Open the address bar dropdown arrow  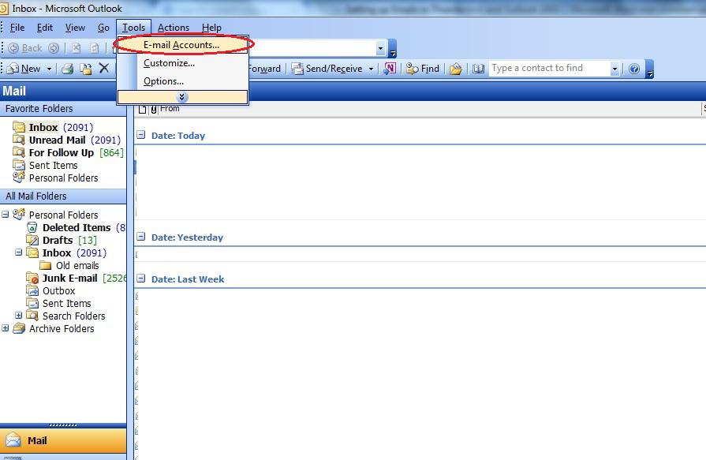[380, 48]
